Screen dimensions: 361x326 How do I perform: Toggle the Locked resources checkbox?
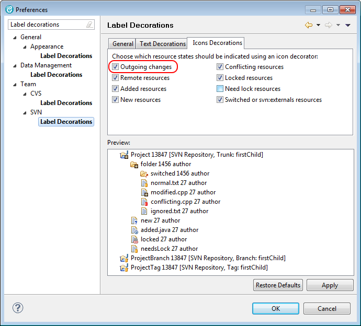click(220, 78)
